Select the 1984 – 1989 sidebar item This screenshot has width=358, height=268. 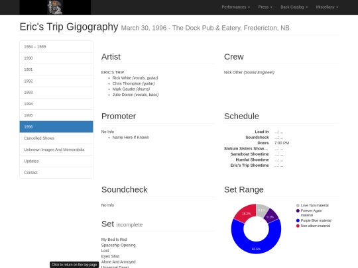click(x=56, y=47)
